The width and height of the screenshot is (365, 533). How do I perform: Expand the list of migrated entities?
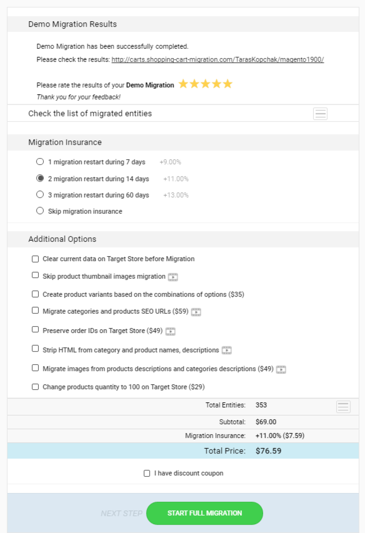pos(320,114)
